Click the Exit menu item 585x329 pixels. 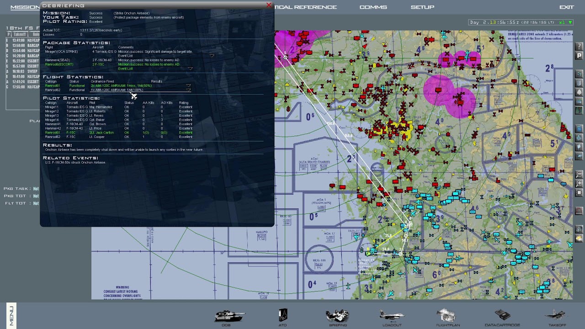click(566, 7)
